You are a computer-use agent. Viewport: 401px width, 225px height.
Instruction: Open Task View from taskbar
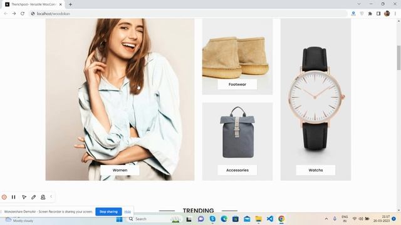189,219
